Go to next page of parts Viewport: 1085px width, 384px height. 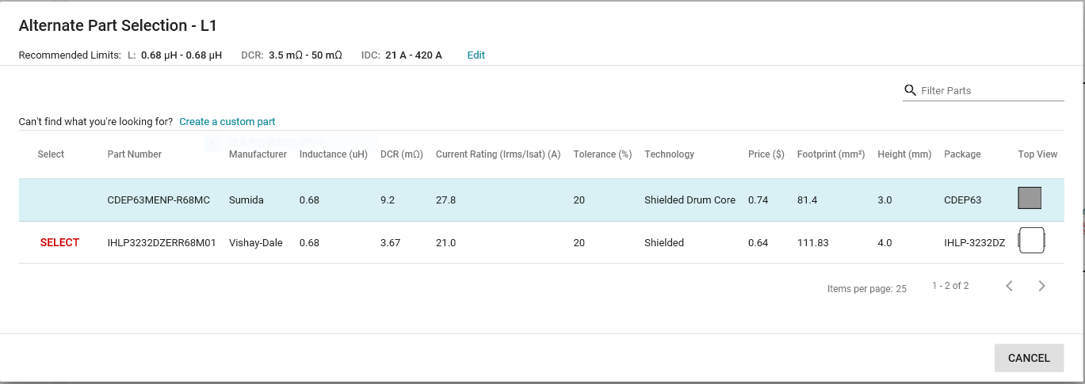[1042, 286]
